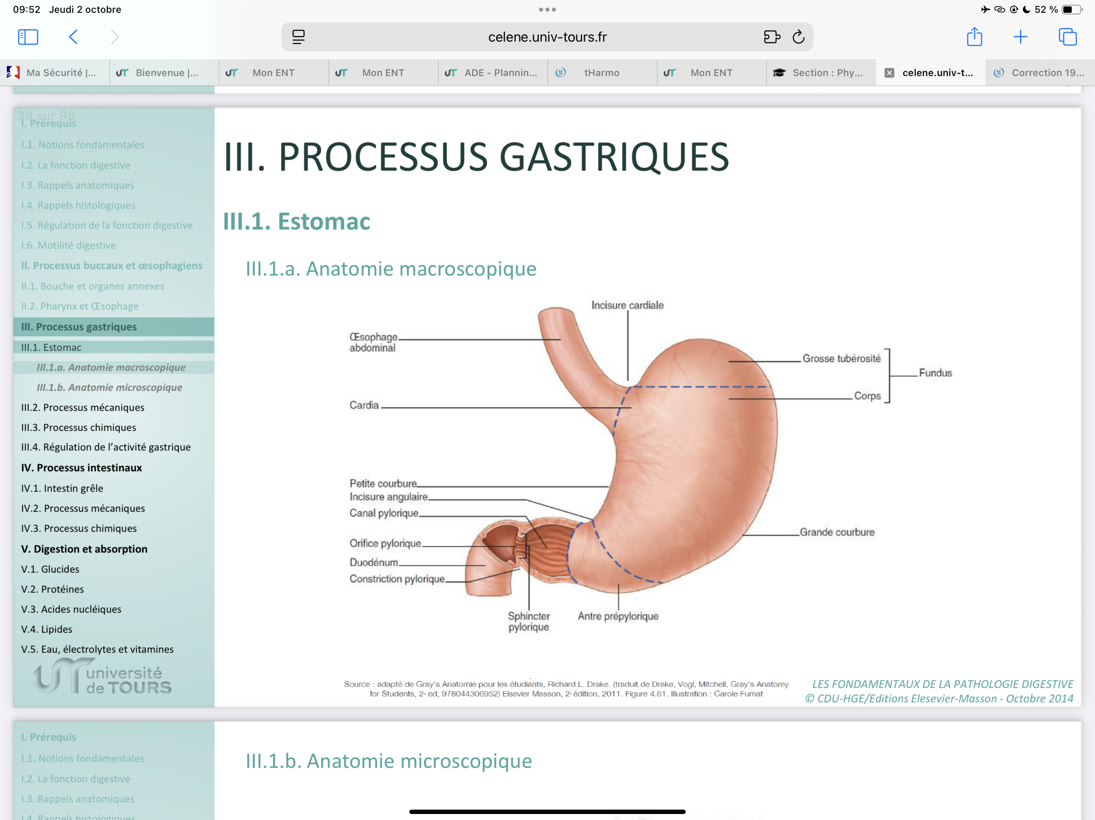1095x820 pixels.
Task: Tap the three-dot multitasking control at top
Action: coord(547,9)
